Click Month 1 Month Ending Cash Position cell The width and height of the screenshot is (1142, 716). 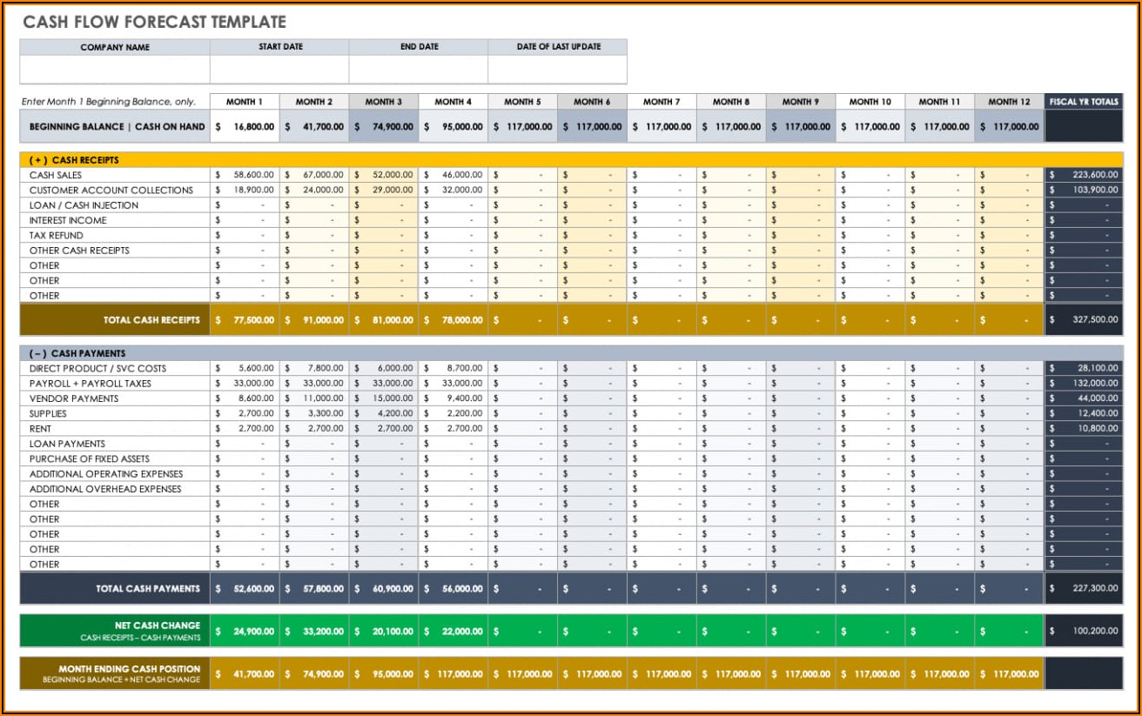click(x=245, y=674)
